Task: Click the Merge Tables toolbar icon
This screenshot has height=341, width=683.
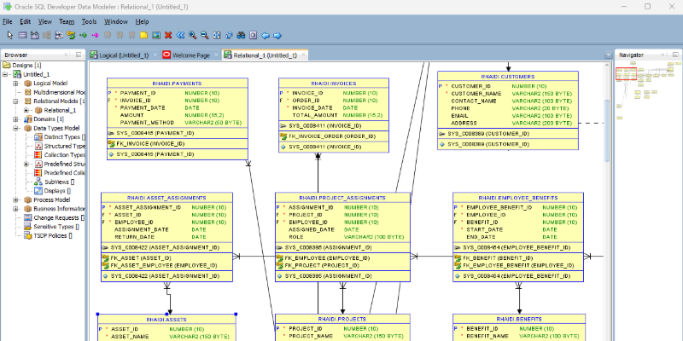Action: (x=59, y=35)
